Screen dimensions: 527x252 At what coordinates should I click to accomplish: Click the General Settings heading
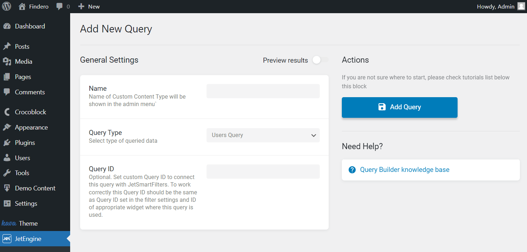109,60
